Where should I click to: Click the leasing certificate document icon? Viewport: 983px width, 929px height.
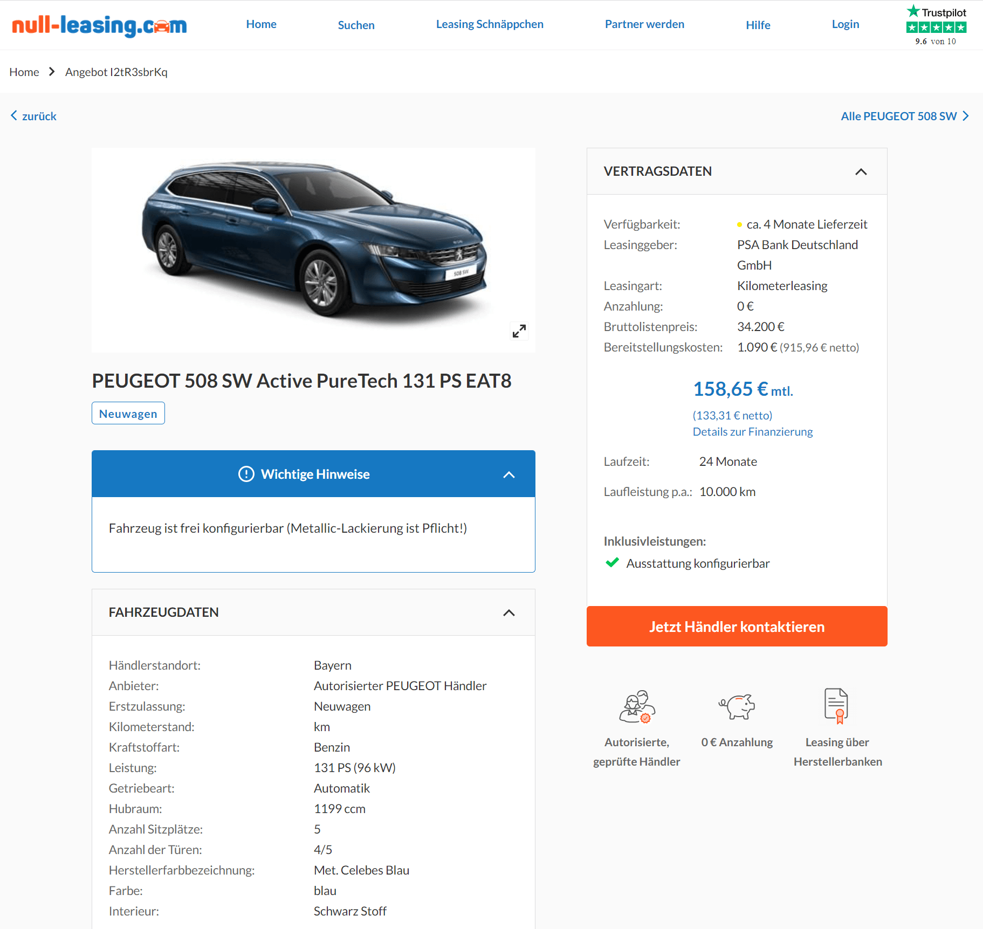coord(836,706)
